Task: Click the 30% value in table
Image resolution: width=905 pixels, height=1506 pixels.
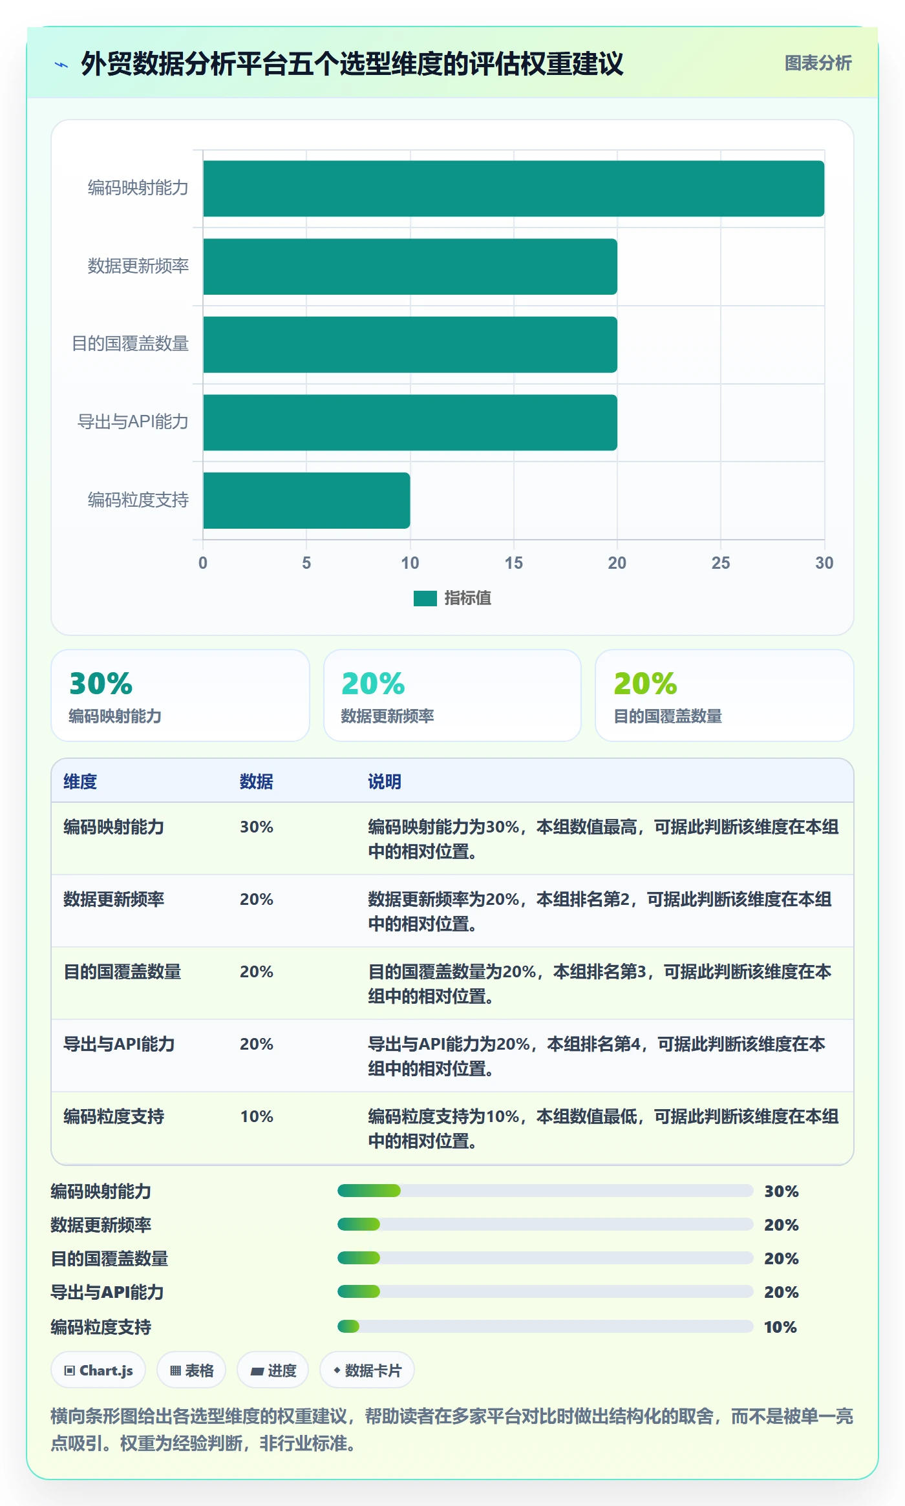Action: click(257, 827)
